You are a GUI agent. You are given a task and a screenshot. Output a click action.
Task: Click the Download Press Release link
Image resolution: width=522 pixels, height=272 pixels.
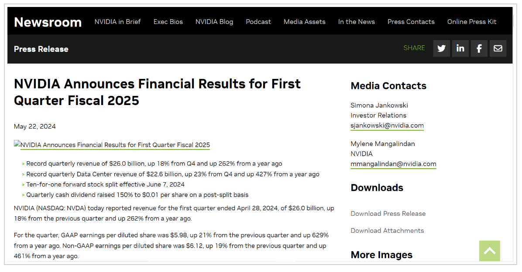point(388,214)
